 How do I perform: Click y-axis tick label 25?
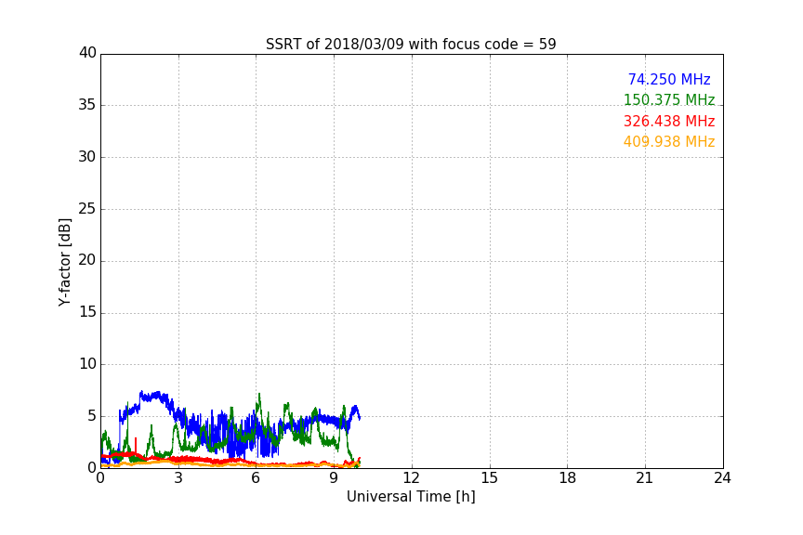click(x=87, y=209)
